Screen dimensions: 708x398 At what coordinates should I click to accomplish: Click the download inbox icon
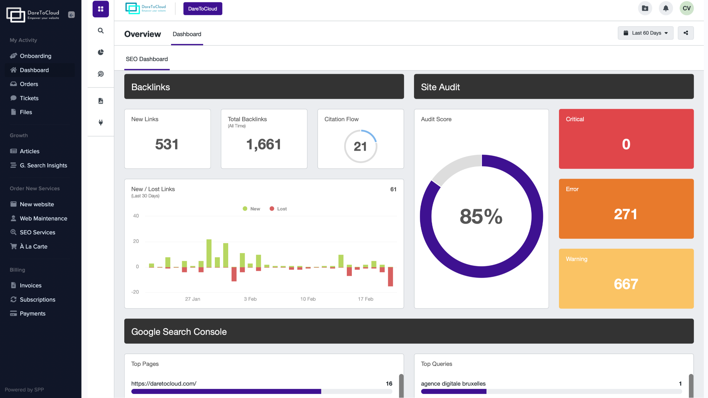click(x=645, y=8)
